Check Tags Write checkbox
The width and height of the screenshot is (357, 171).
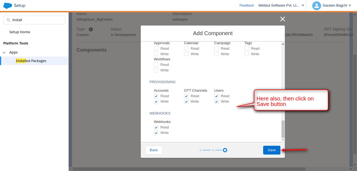247,54
